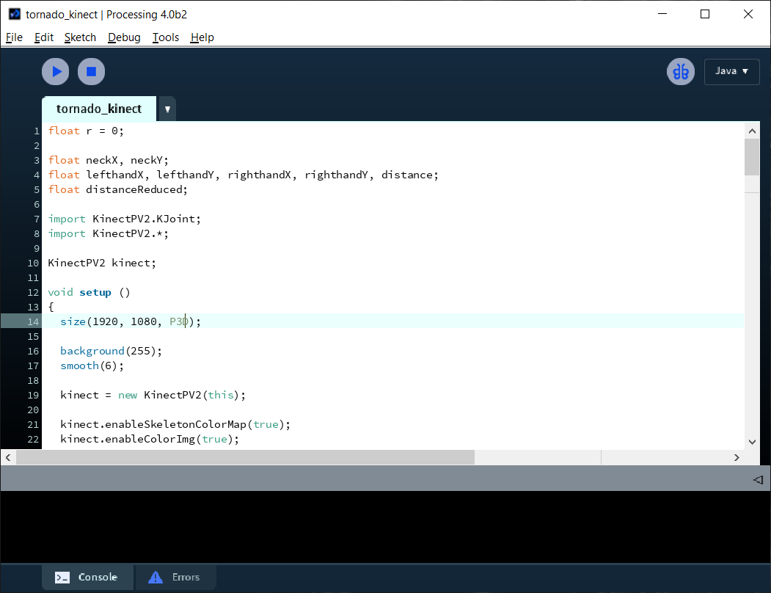Open the Debug menu

point(124,37)
